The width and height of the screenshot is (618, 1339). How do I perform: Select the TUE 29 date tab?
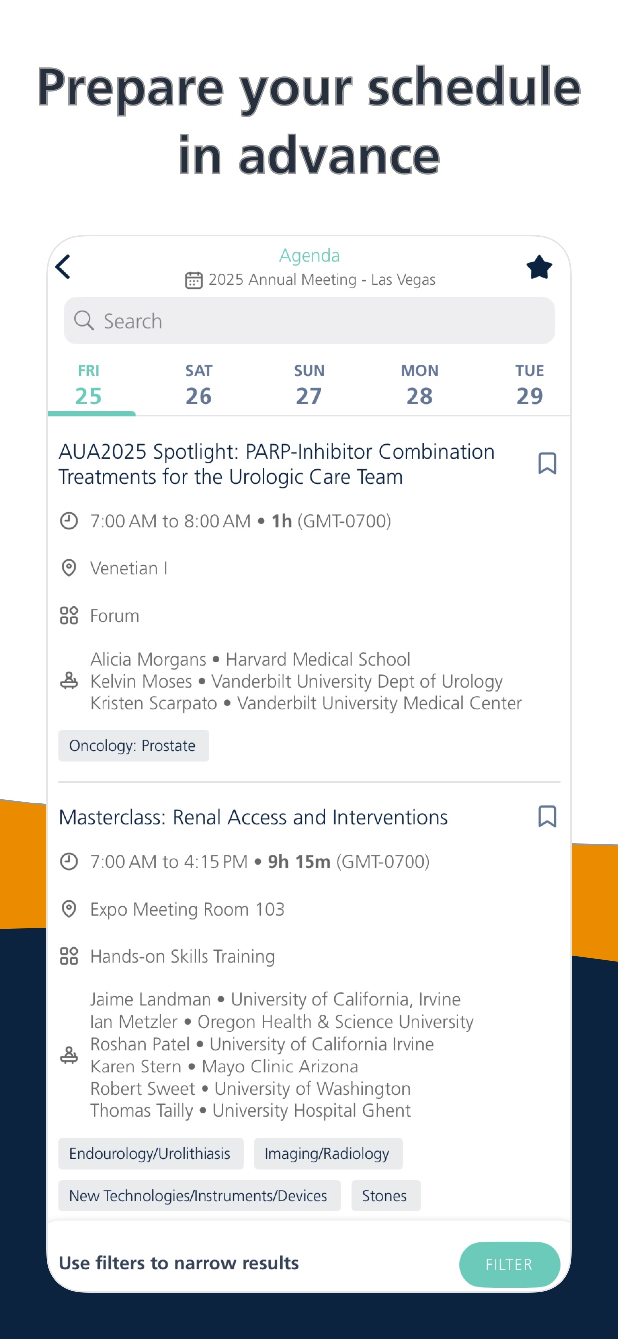[x=530, y=385]
